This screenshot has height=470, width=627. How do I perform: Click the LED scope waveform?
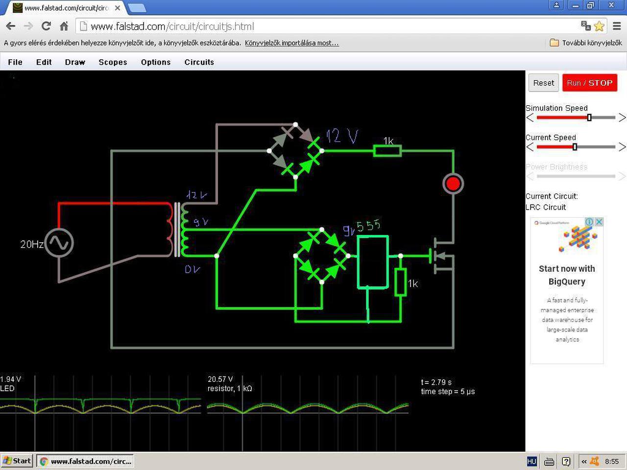coord(100,406)
